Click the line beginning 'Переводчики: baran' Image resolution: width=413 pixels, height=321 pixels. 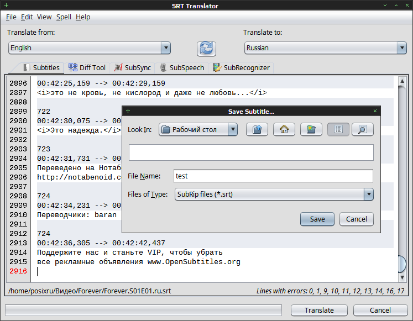(77, 215)
